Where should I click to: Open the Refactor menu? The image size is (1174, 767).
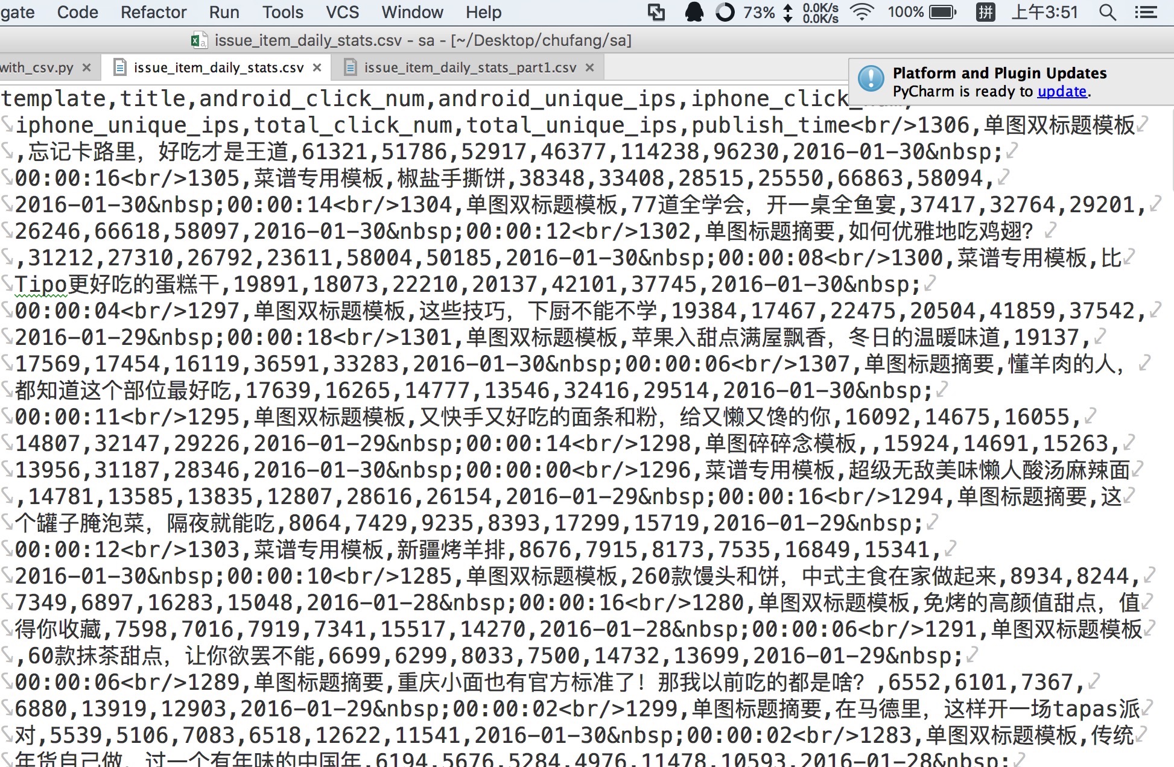[154, 12]
